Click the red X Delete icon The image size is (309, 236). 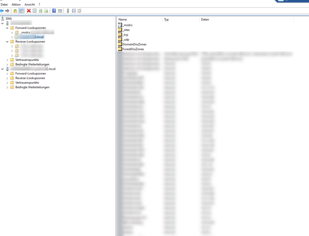(29, 11)
